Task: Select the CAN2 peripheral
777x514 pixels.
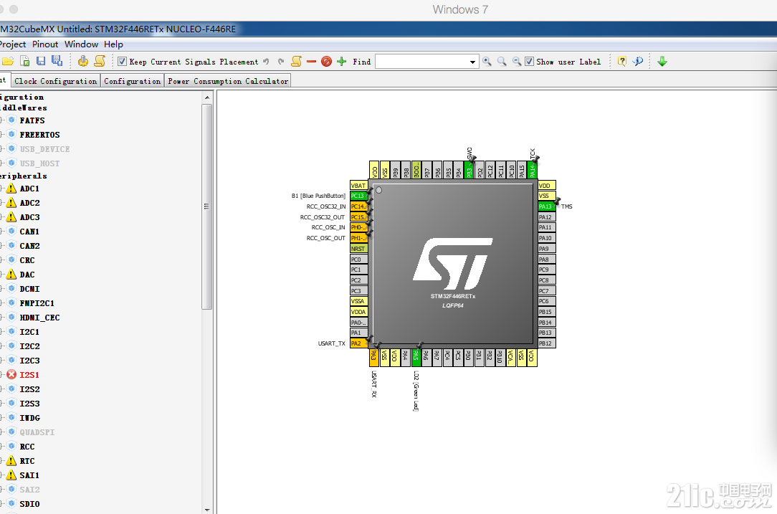Action: coord(29,246)
